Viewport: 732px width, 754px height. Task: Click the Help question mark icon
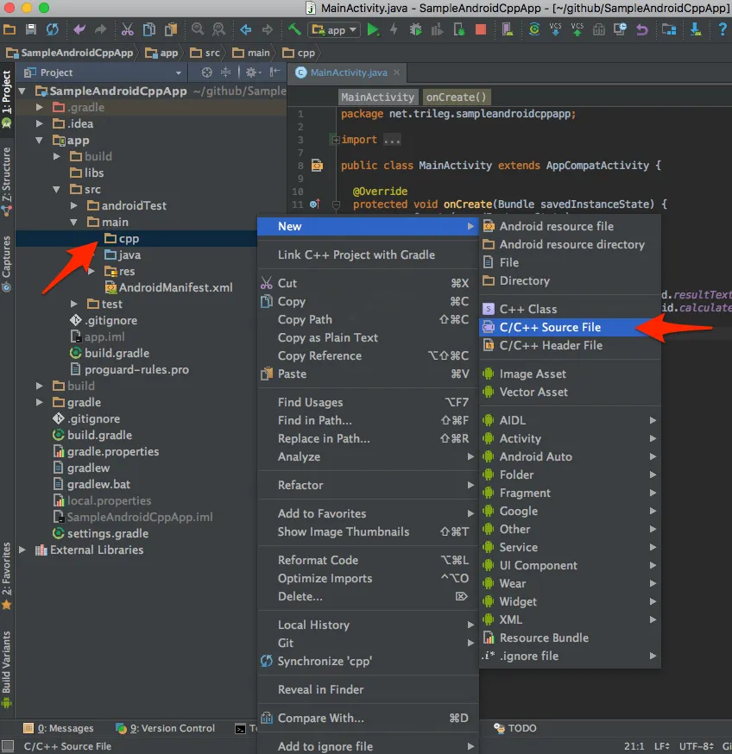point(722,29)
